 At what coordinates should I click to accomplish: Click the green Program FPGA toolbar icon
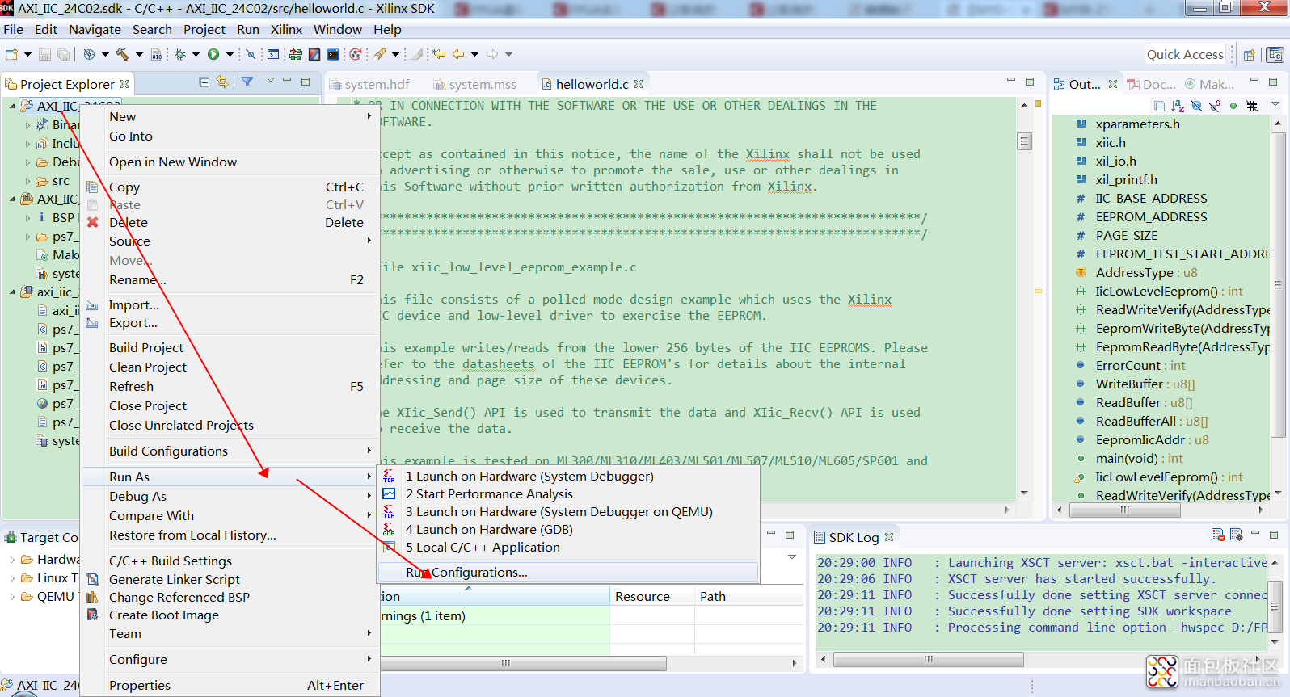point(296,54)
